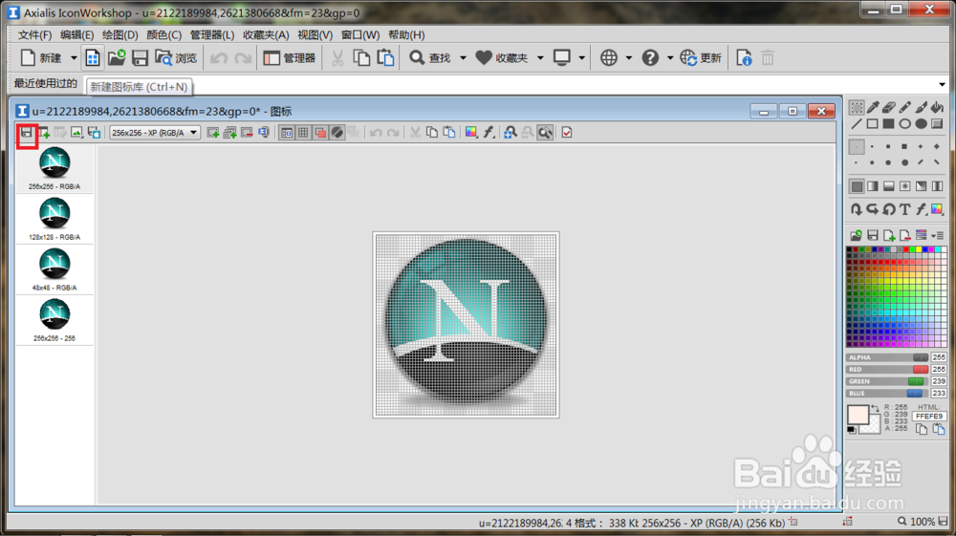Select the line drawing tool
956x536 pixels.
coord(857,123)
